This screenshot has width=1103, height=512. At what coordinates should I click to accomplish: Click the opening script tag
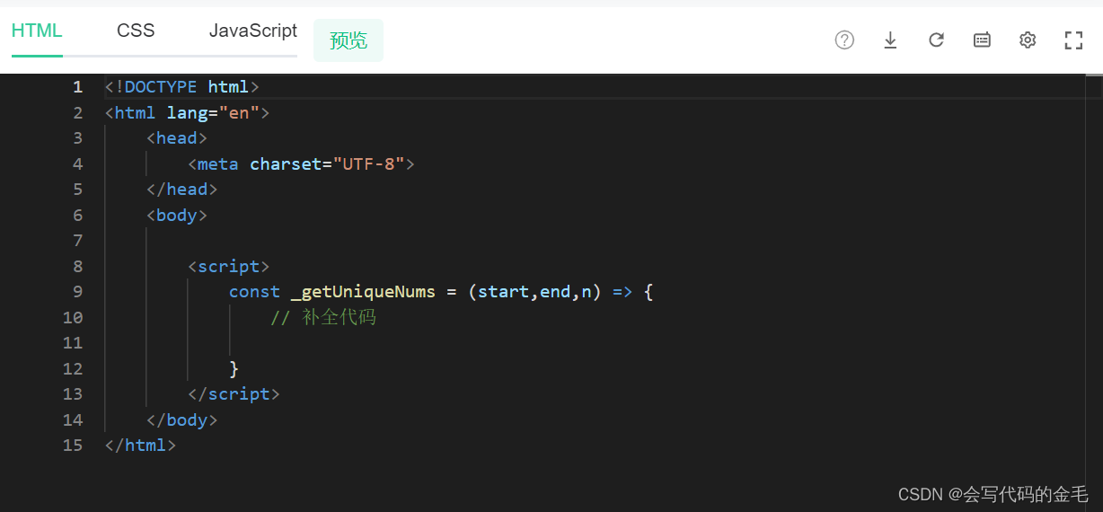[228, 267]
